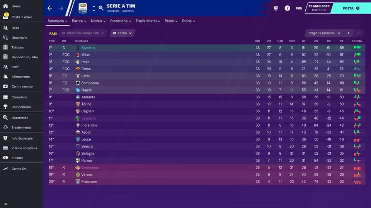Open Finanze from the sidebar
Image resolution: width=371 pixels, height=208 pixels.
tap(17, 158)
